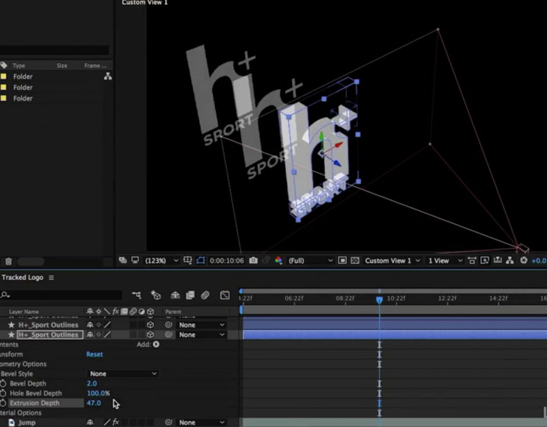Click the Jump layer name
This screenshot has height=427, width=547.
pos(27,423)
